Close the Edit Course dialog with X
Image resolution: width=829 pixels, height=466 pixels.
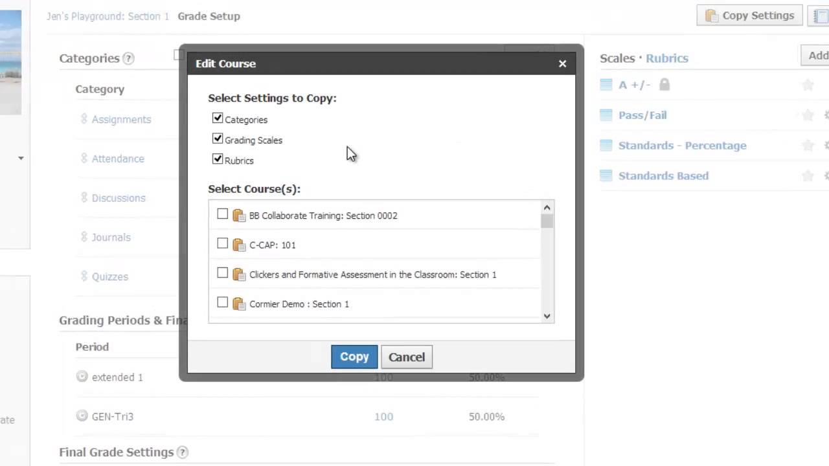pyautogui.click(x=562, y=63)
